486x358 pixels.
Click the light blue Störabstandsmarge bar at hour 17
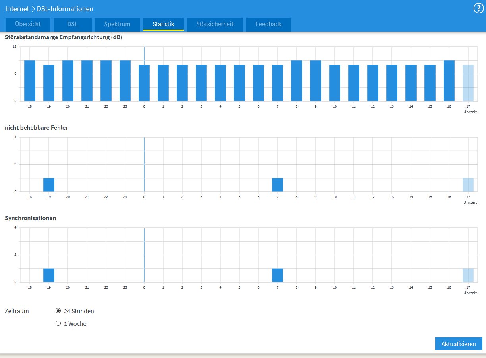[468, 83]
